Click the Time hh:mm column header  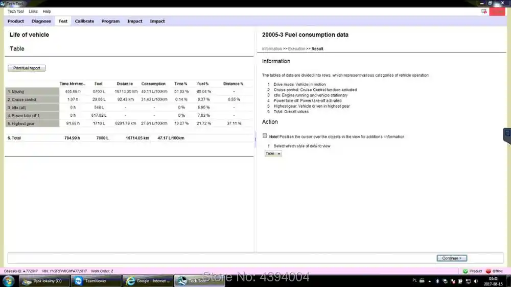click(72, 84)
